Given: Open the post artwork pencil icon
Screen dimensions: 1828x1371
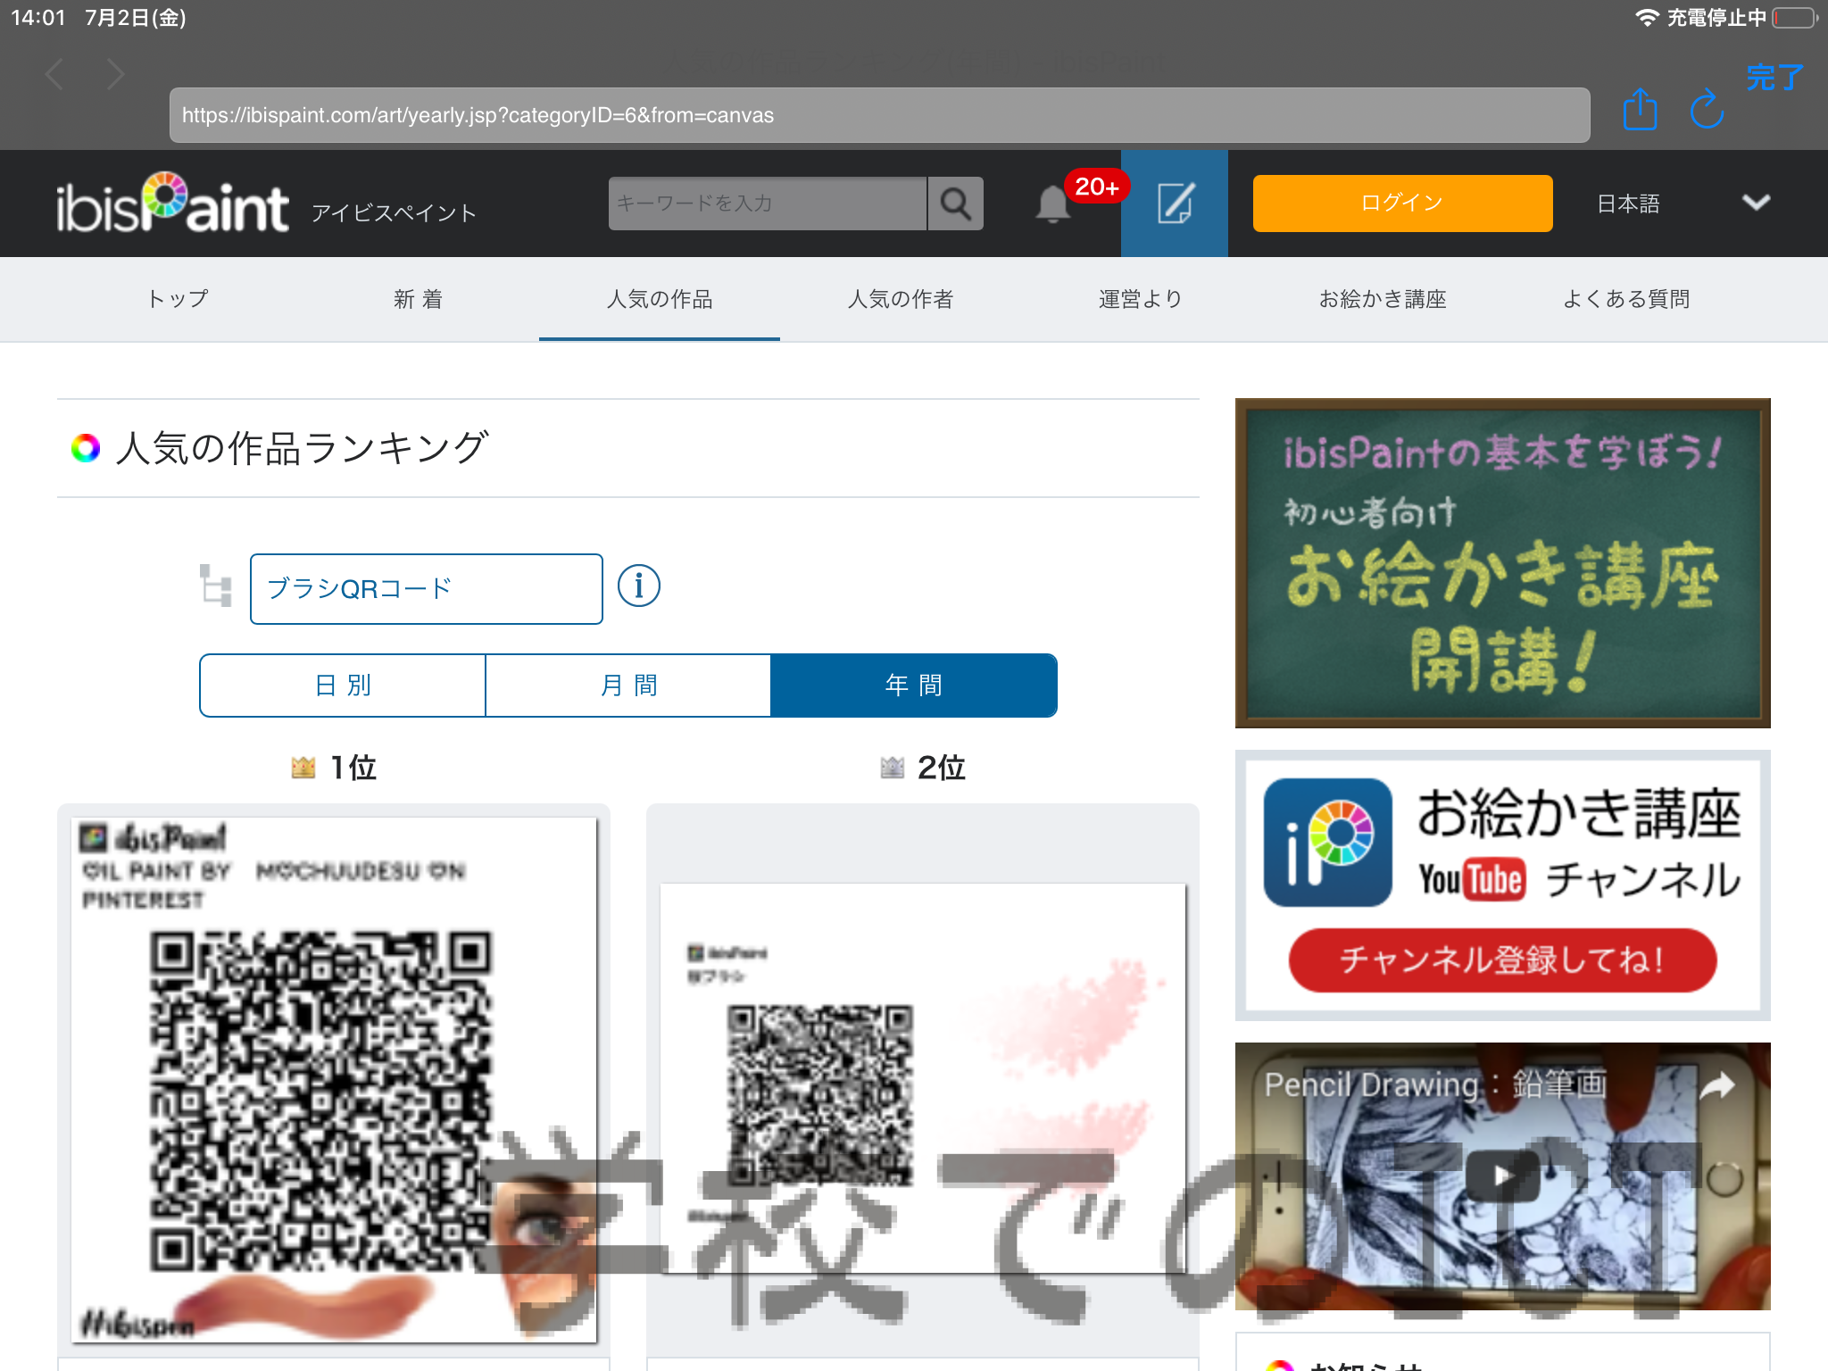Looking at the screenshot, I should click(1175, 204).
